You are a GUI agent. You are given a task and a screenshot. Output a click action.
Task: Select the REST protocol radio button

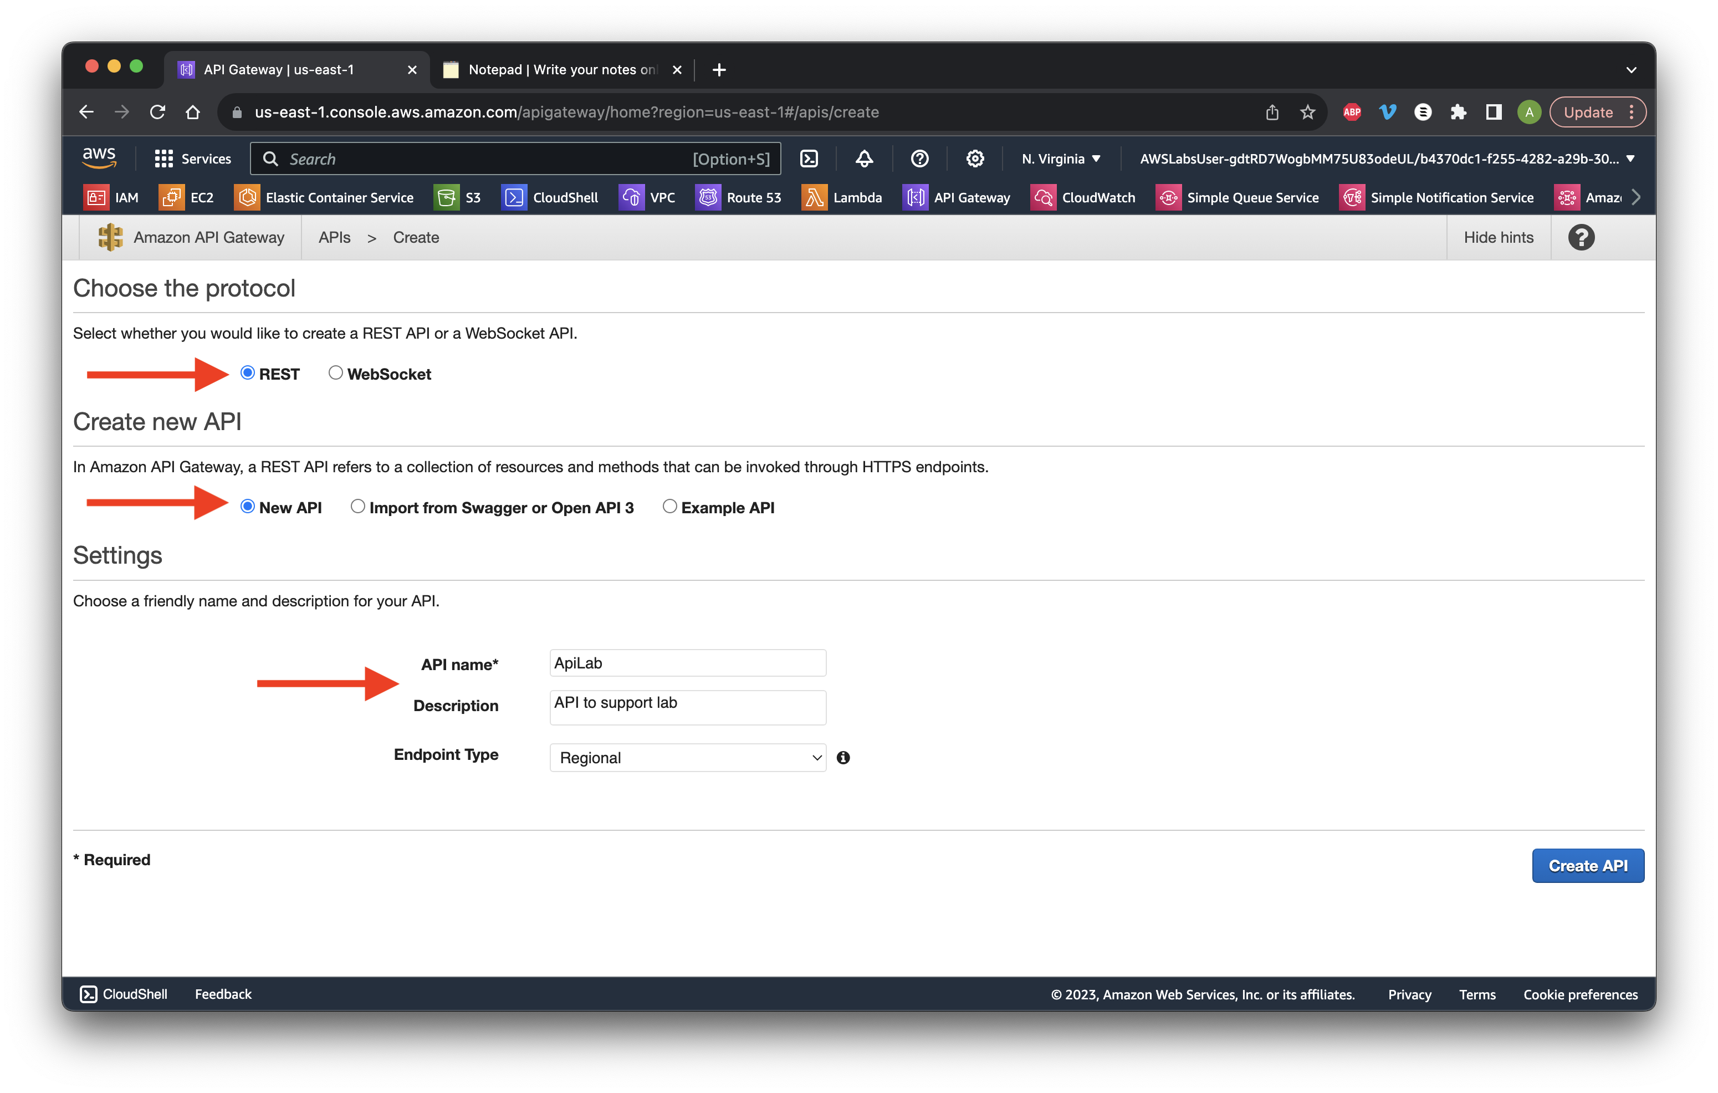248,372
